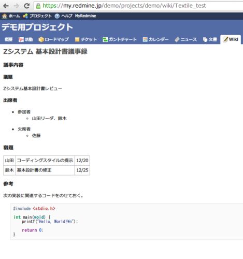Screen dimensions: 243x259
Task: Open the ヘルプ link
Action: (x=67, y=16)
